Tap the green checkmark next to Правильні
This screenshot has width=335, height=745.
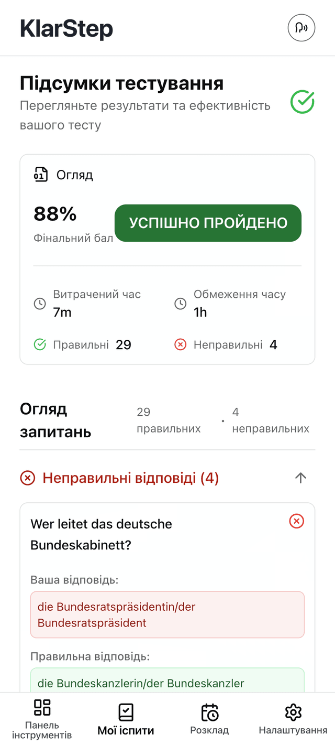click(40, 344)
